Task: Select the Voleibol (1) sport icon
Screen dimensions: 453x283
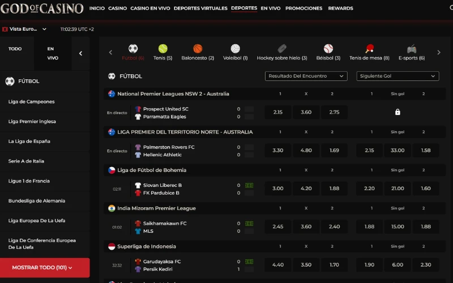Action: point(235,49)
